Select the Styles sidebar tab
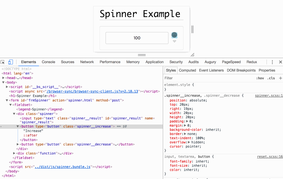283x179 pixels. coord(171,70)
